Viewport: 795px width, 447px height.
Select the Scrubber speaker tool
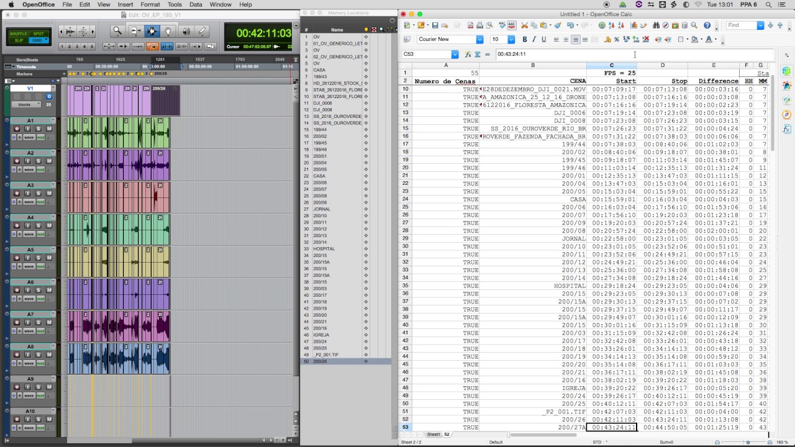click(x=186, y=31)
